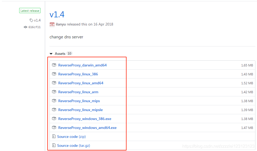
Task: Click the 1.52 MB file size
Action: (x=247, y=83)
